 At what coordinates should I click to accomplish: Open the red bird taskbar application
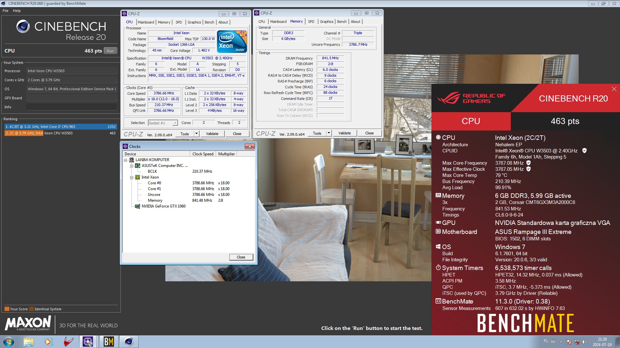pyautogui.click(x=68, y=342)
